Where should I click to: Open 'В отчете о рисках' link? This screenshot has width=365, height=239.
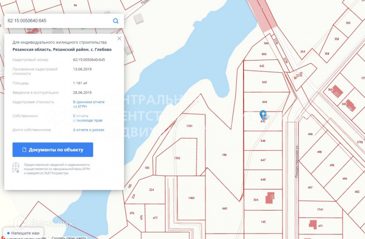pos(89,130)
